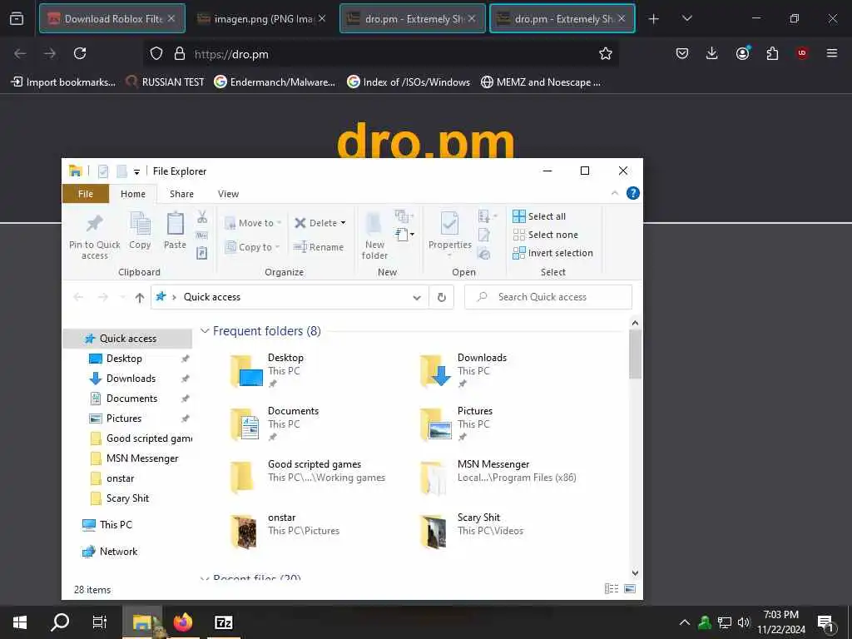Screen dimensions: 852x639
Task: Open Firefox downloads panel
Action: coord(712,53)
